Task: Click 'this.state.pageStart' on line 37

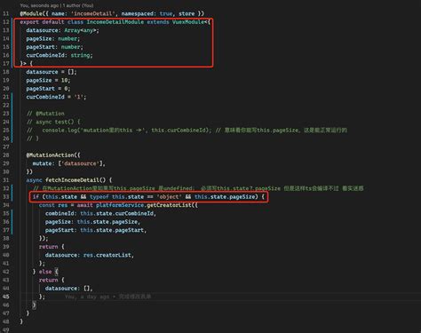Action: pos(112,230)
